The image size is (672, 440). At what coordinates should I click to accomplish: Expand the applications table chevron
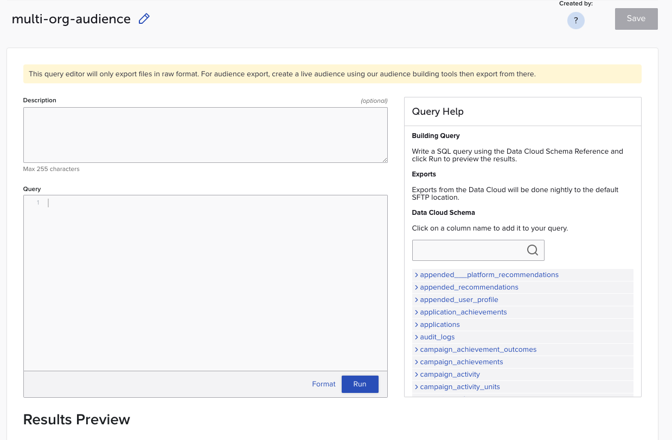tap(416, 325)
